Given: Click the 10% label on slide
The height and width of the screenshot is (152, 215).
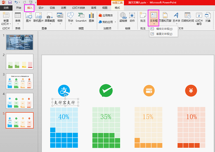Looking at the screenshot, I should [x=192, y=117].
